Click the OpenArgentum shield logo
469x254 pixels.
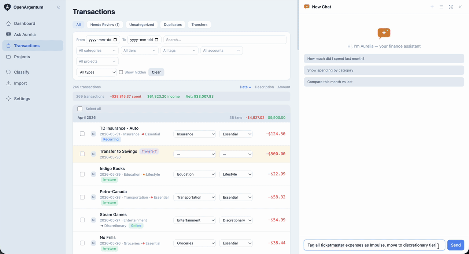[x=7, y=7]
